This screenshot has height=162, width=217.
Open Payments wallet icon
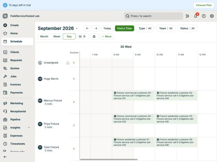5,92
